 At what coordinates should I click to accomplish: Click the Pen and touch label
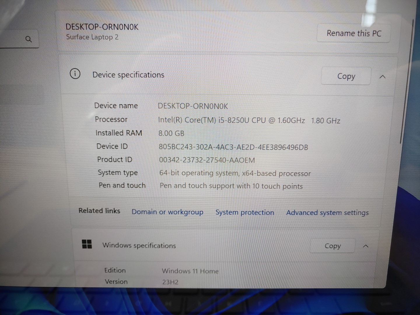(122, 185)
